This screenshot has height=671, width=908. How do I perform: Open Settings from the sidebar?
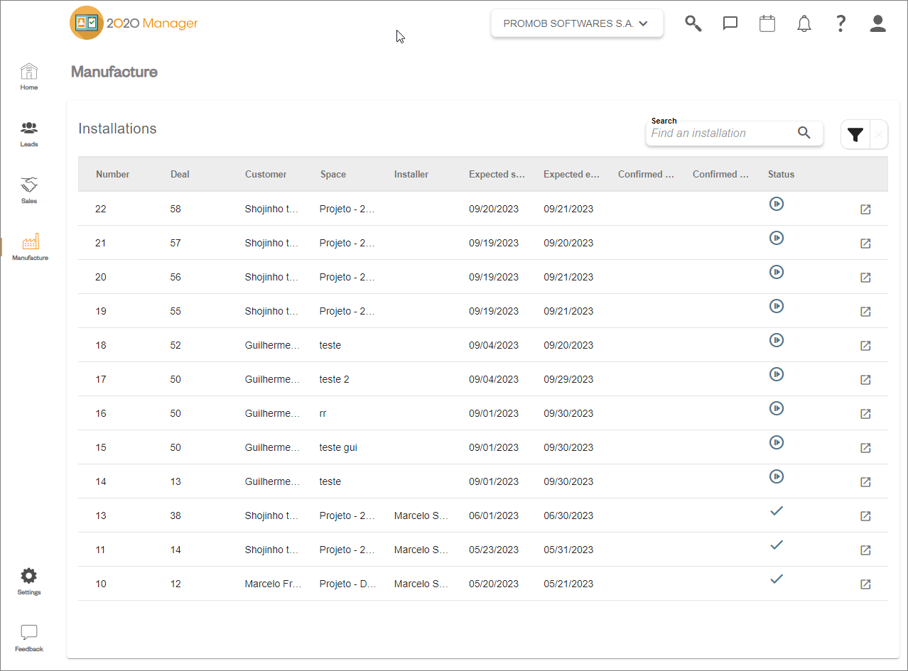coord(29,582)
